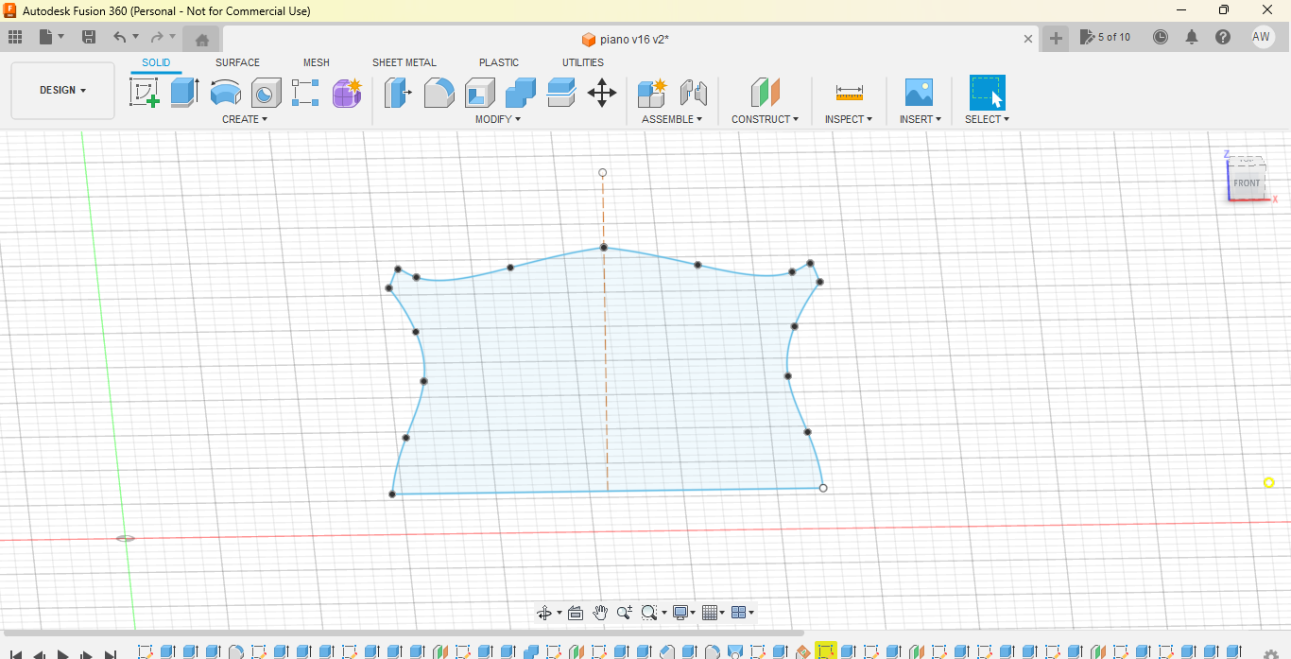1291x659 pixels.
Task: Select the yellow highlighted sketch in timeline
Action: click(825, 651)
